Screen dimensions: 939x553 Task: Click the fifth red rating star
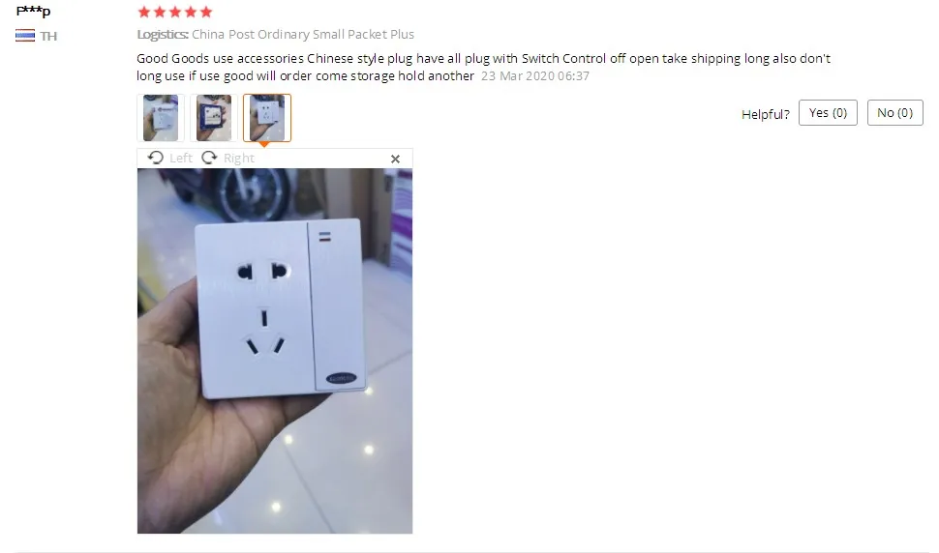[x=206, y=12]
